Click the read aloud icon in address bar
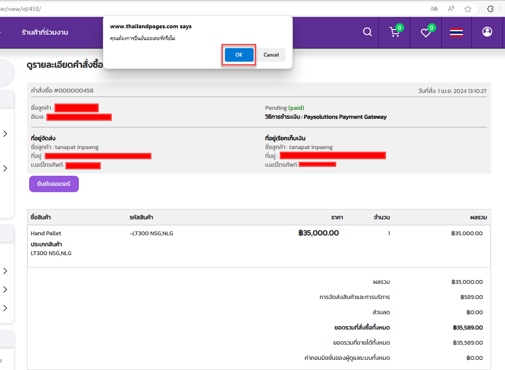505x370 pixels. [x=451, y=9]
